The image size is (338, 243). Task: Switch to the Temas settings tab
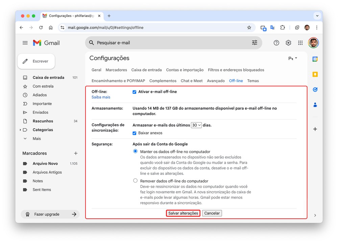coord(253,81)
